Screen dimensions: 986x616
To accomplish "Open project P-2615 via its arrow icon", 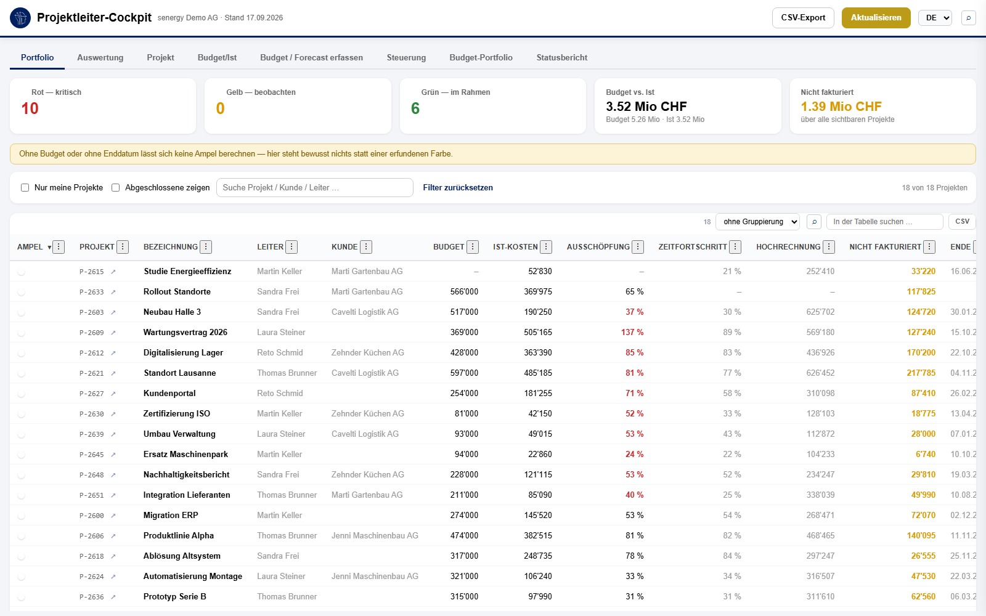I will pos(113,272).
